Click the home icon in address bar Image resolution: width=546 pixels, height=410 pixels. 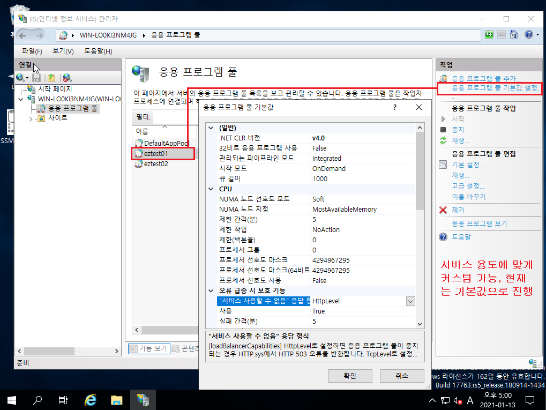514,34
